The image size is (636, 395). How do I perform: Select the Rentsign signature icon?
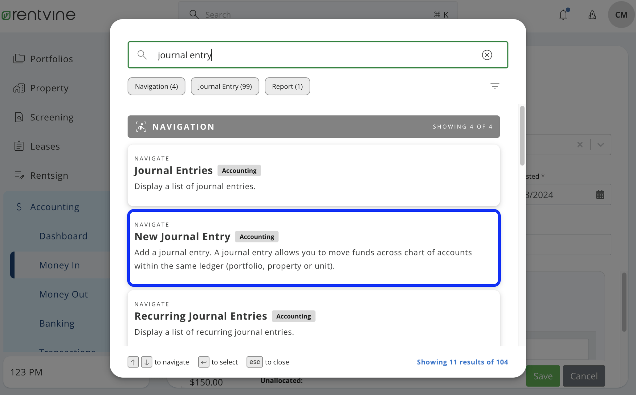(x=19, y=175)
